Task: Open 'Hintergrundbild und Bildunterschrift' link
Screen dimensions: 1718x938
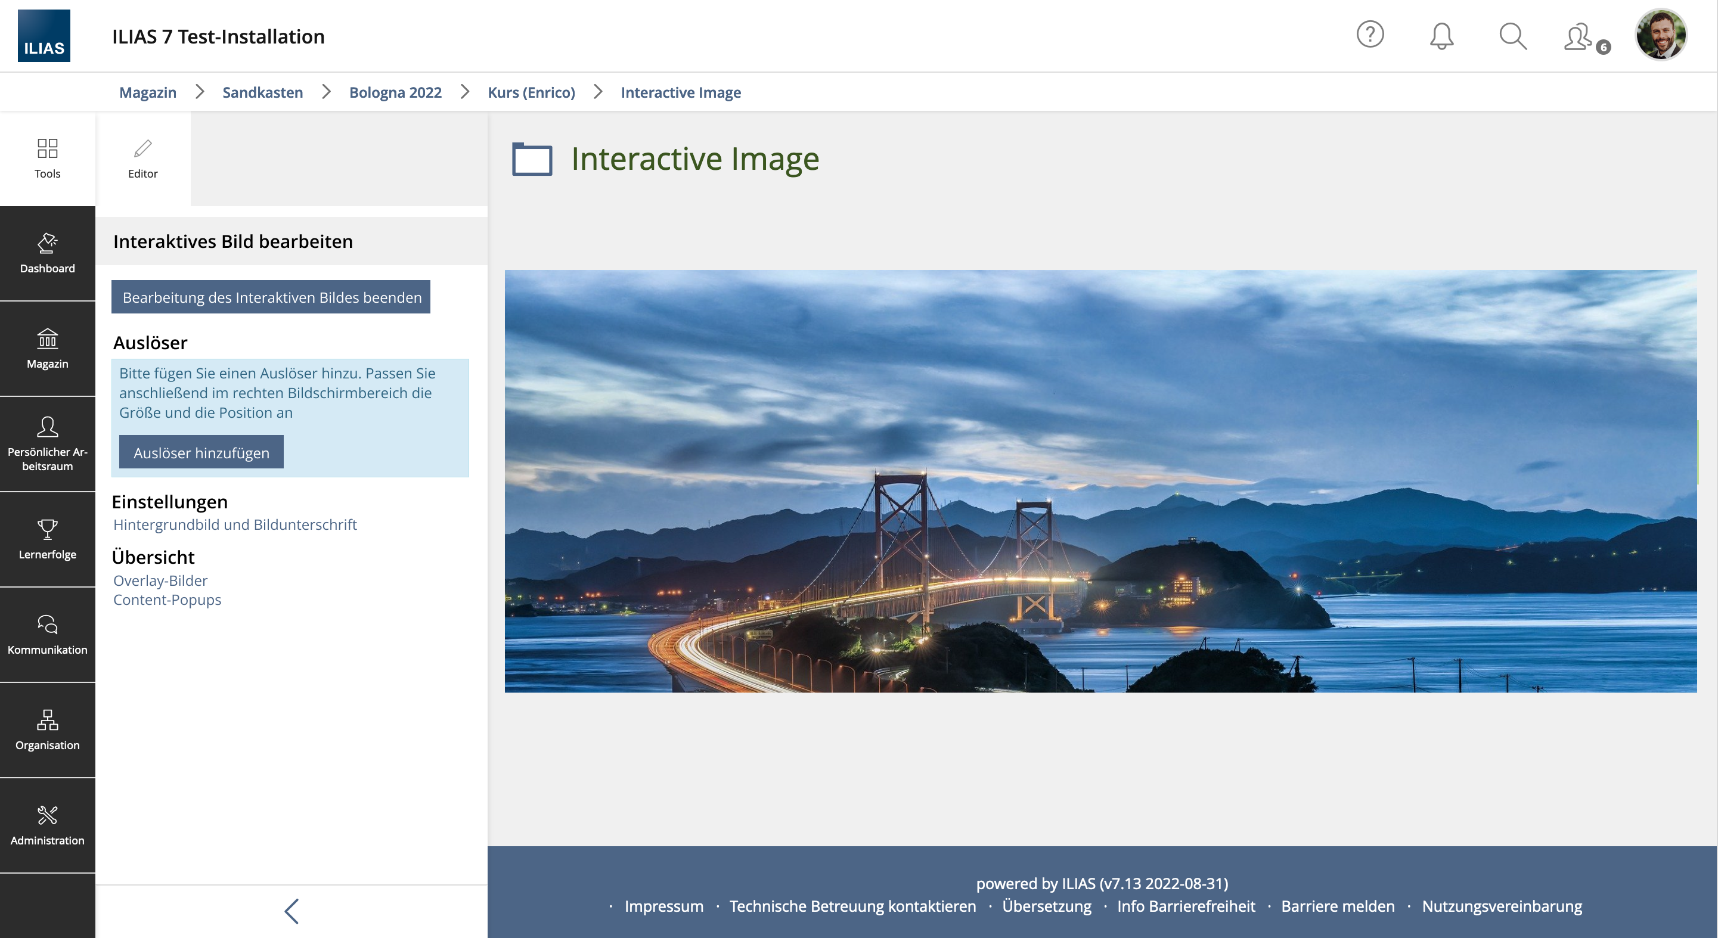Action: click(235, 524)
